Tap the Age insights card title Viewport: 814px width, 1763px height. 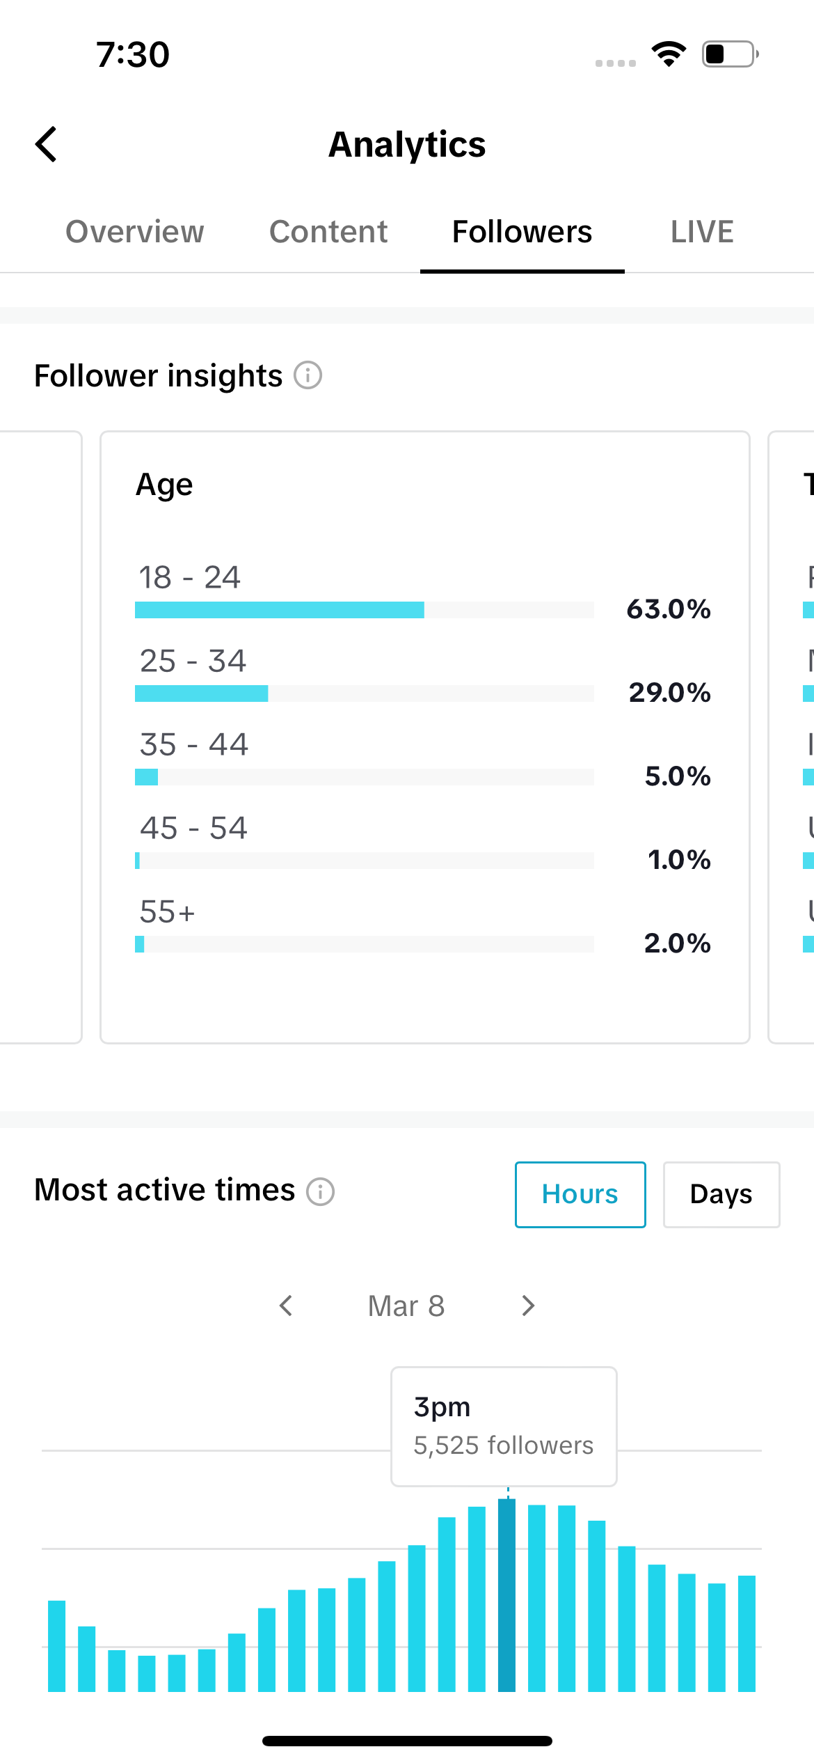pos(164,485)
